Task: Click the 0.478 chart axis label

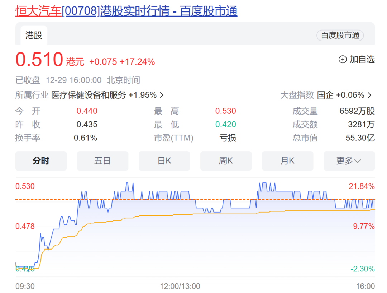Action: 25,226
